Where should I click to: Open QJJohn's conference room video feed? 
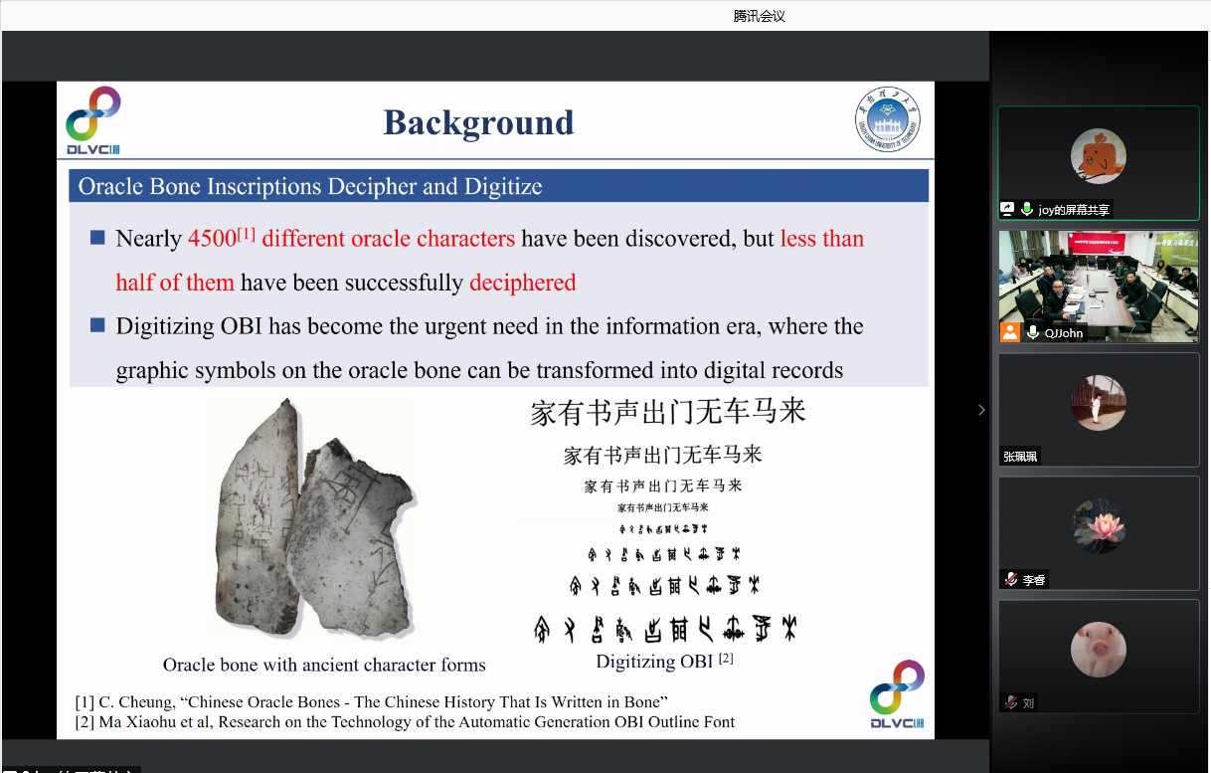pos(1099,279)
